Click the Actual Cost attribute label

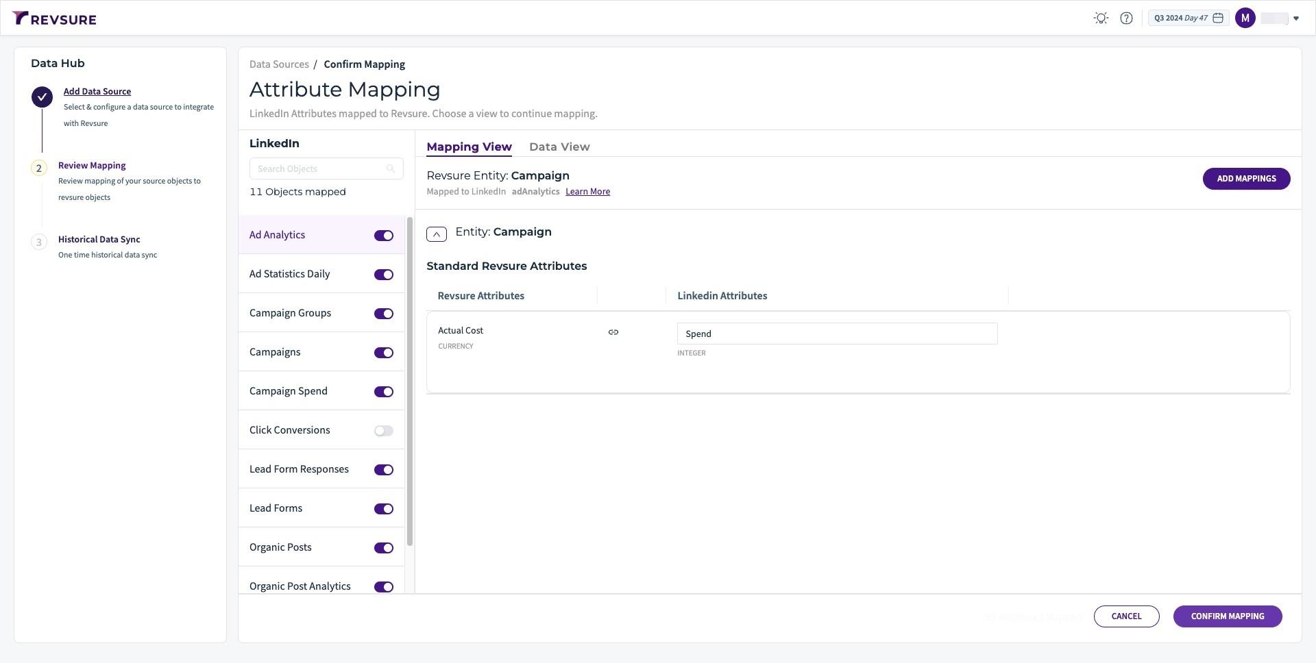pos(461,330)
